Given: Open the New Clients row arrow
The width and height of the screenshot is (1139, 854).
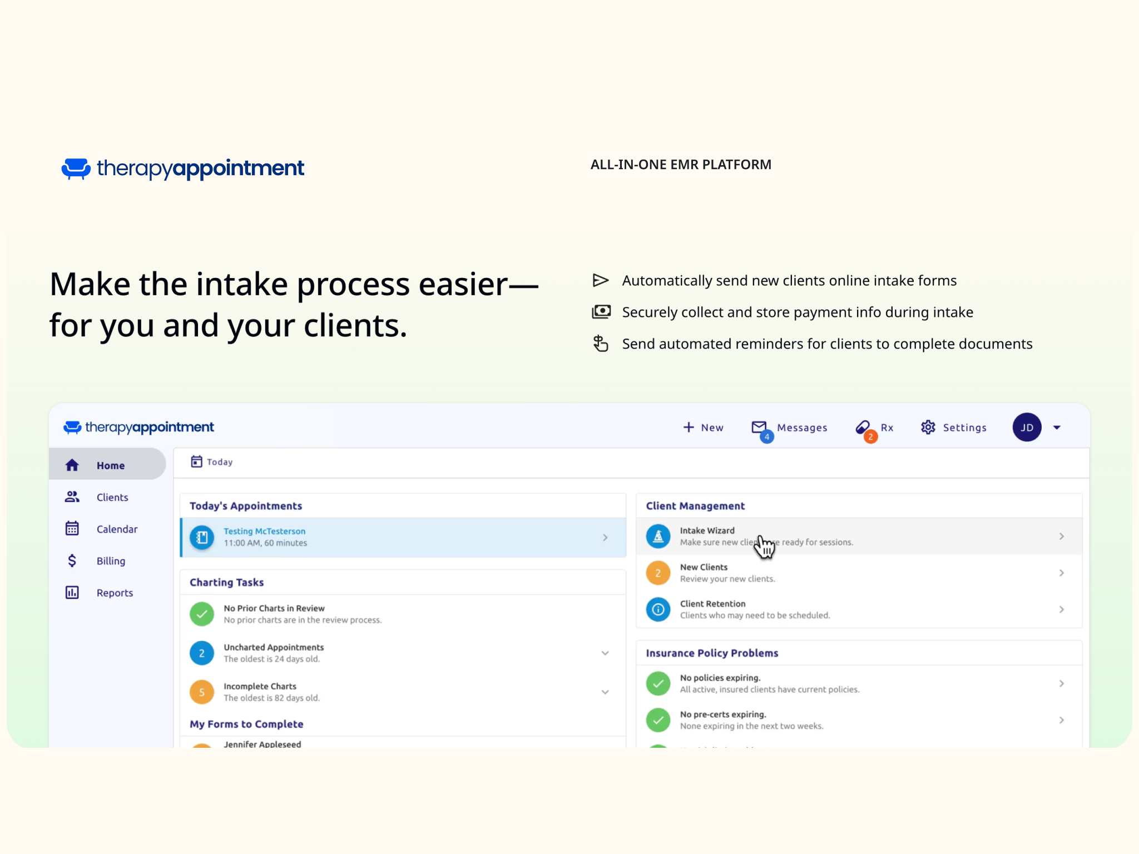Looking at the screenshot, I should pos(1061,573).
